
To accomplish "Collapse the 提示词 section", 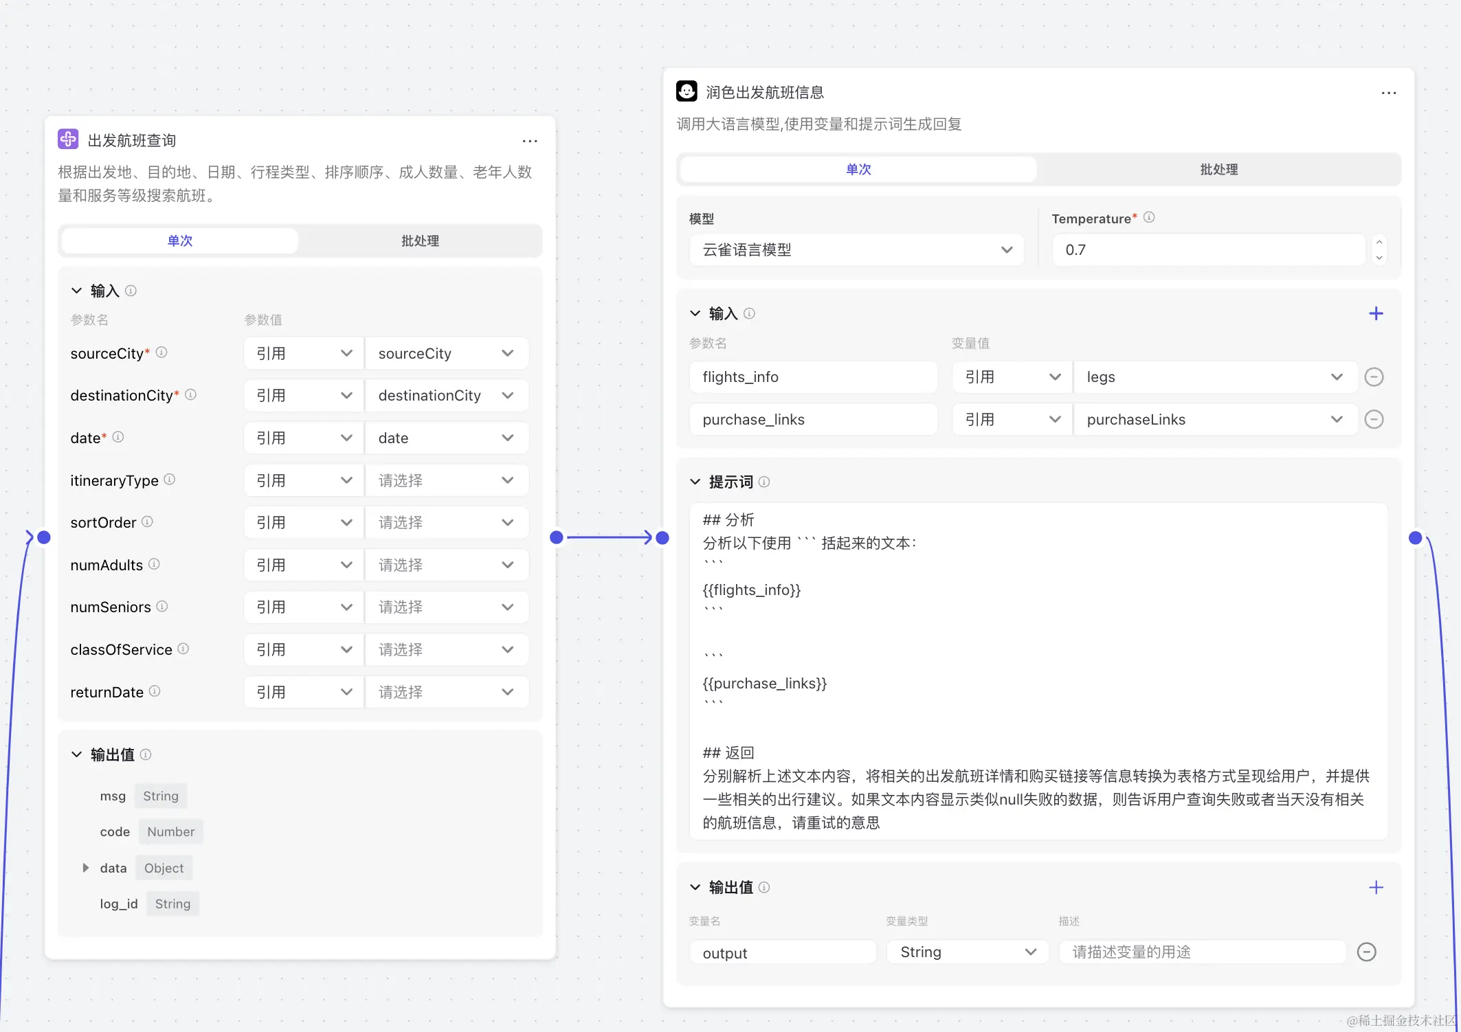I will tap(695, 482).
